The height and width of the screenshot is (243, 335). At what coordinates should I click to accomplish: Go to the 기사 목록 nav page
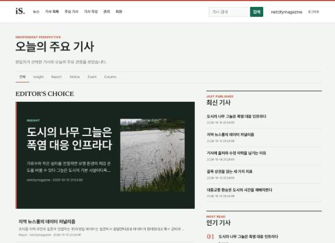click(x=52, y=12)
